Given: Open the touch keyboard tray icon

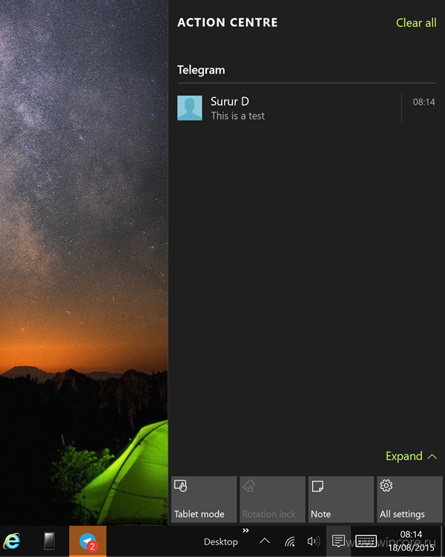Looking at the screenshot, I should click(x=366, y=541).
